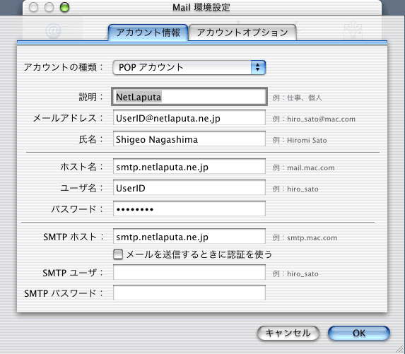405x354 pixels.
Task: Enable メールを送信するときに認証を使う checkbox
Action: (118, 254)
